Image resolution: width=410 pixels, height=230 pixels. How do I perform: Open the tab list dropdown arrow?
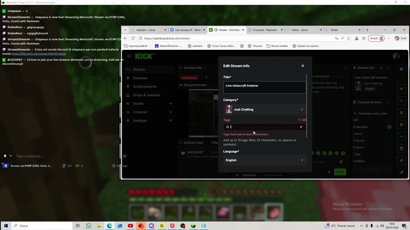(x=125, y=30)
